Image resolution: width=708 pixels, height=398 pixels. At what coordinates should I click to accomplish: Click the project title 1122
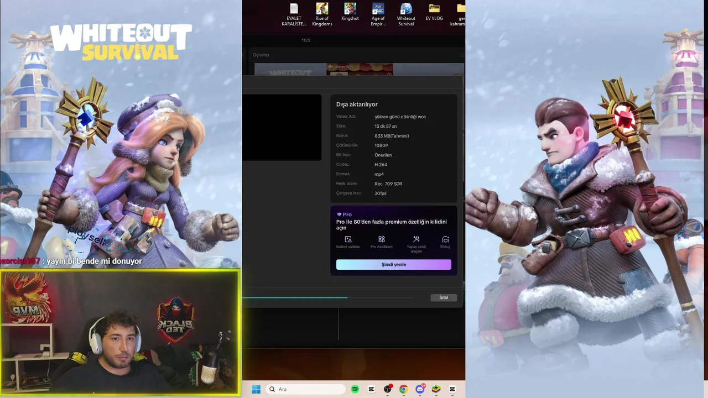[306, 40]
